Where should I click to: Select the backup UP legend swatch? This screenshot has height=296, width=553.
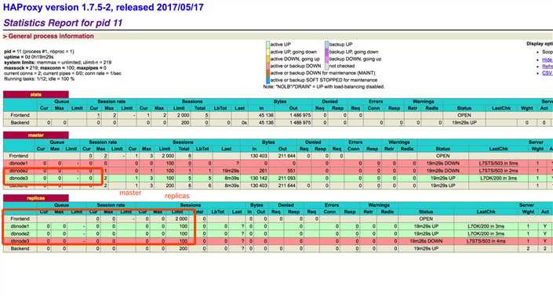coord(326,45)
